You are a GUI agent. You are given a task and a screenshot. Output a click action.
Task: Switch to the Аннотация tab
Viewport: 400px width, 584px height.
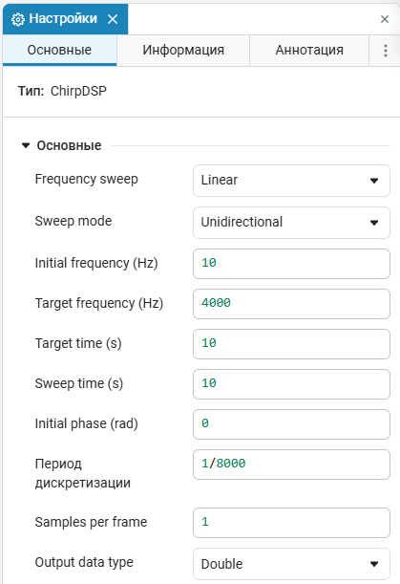309,50
